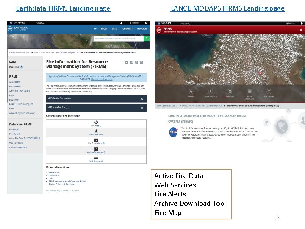Open the Active Fire User Guides sidebar link
The width and height of the screenshot is (305, 229).
[19, 91]
